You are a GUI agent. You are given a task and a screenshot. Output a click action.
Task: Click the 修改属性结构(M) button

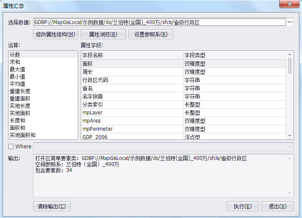coord(56,34)
